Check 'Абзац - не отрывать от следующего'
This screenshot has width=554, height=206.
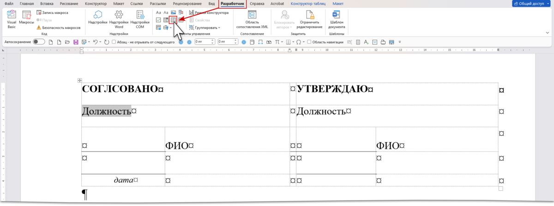[114, 42]
